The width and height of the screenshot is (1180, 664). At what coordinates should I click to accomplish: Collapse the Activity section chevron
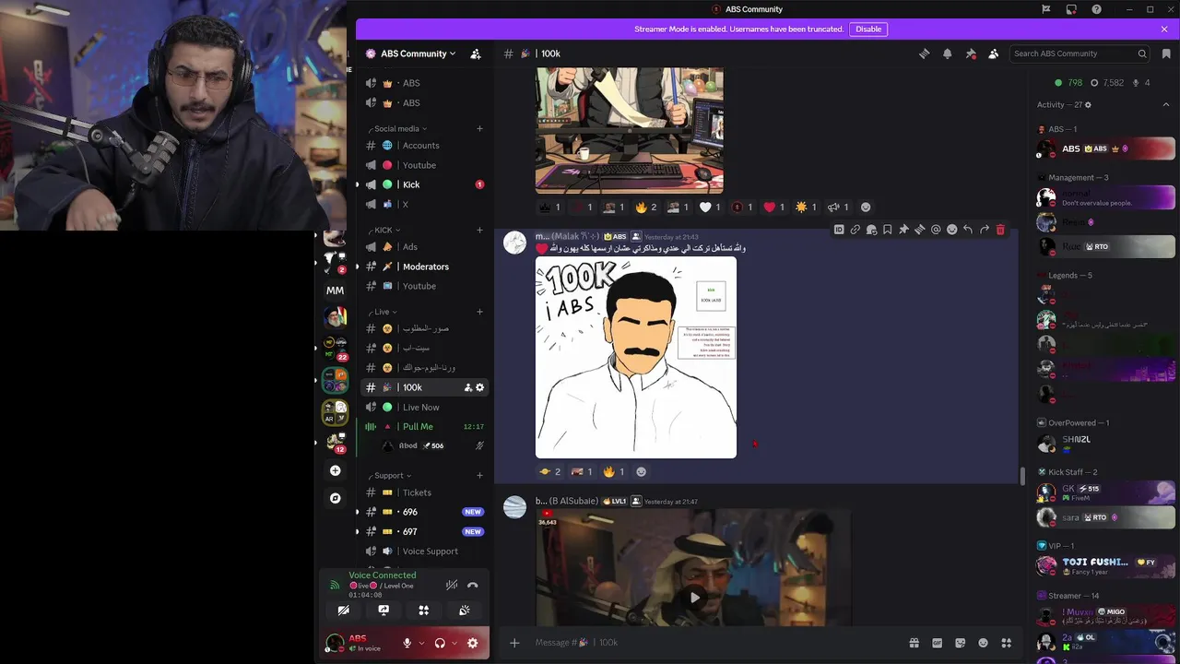click(x=1165, y=104)
